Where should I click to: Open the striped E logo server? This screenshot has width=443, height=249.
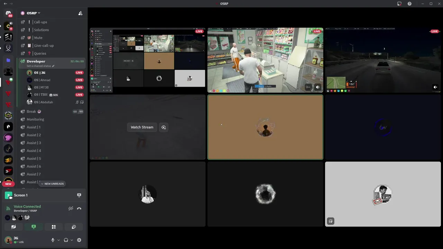8,37
